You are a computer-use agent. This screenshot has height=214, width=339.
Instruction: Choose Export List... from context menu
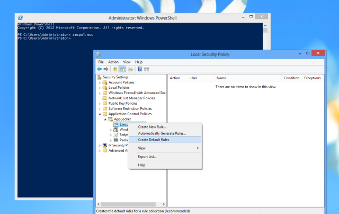point(165,156)
